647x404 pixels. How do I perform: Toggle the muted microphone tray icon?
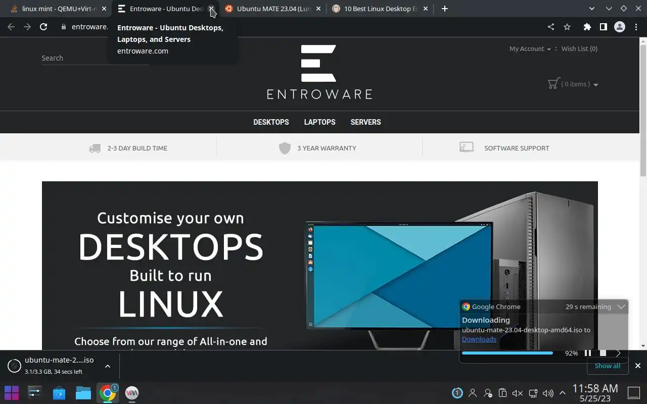click(517, 393)
